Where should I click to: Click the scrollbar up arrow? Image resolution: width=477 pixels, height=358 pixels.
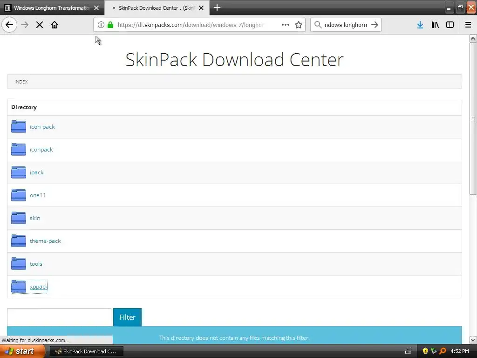473,38
